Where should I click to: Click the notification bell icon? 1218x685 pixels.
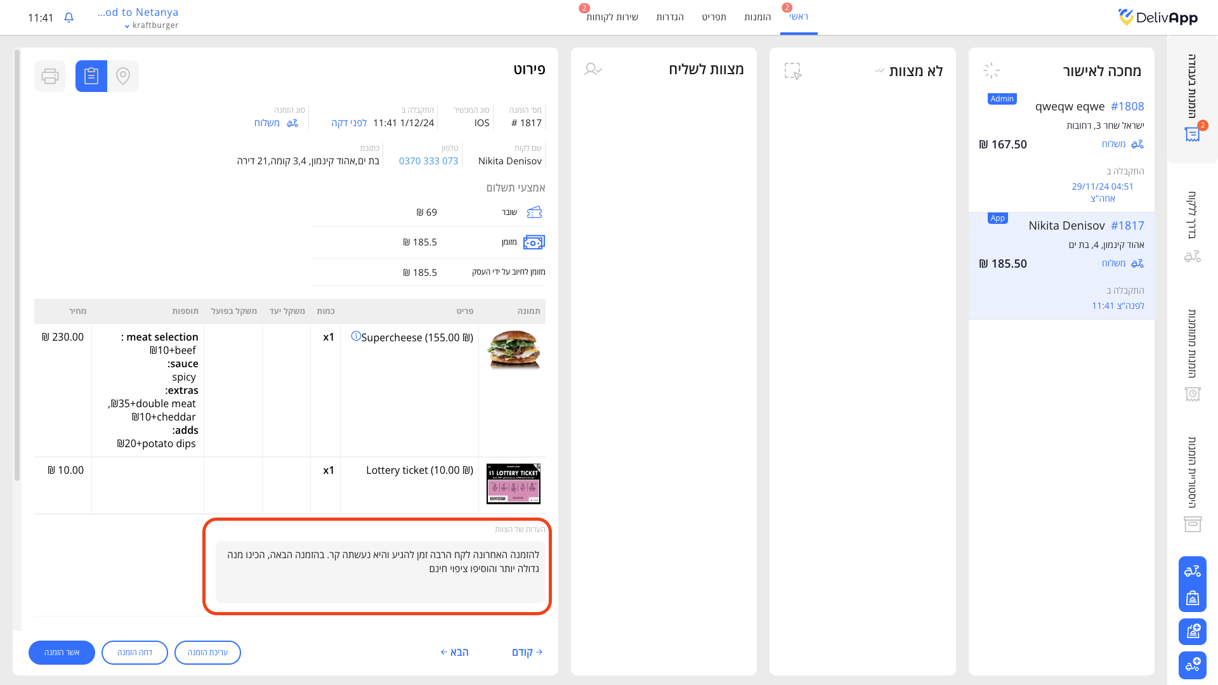[x=69, y=18]
